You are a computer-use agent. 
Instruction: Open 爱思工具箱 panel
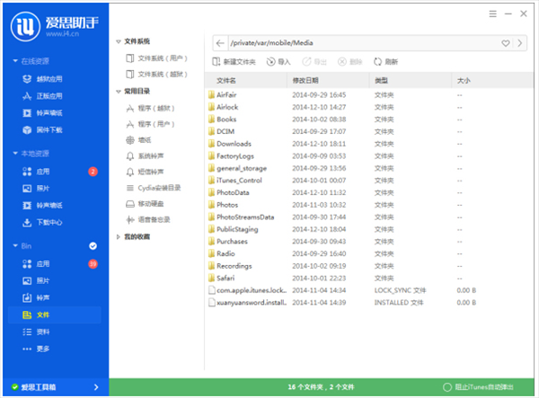coord(56,387)
